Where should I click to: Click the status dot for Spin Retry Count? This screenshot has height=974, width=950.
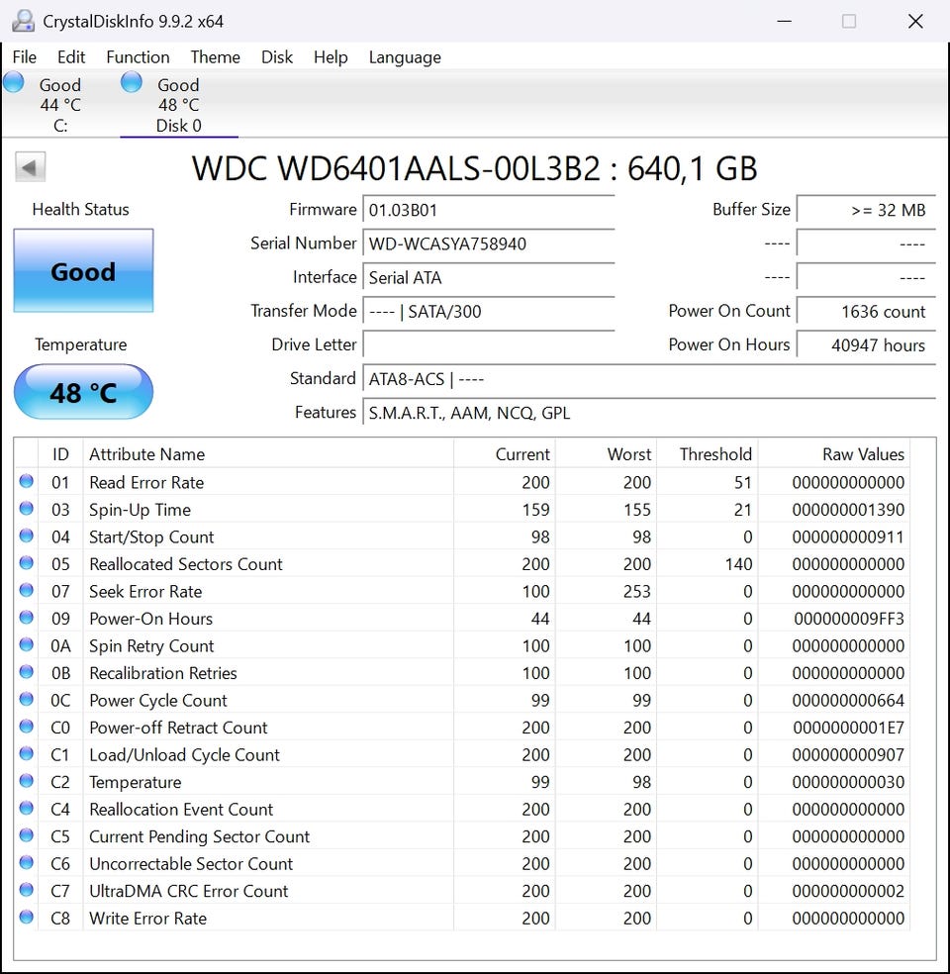26,644
